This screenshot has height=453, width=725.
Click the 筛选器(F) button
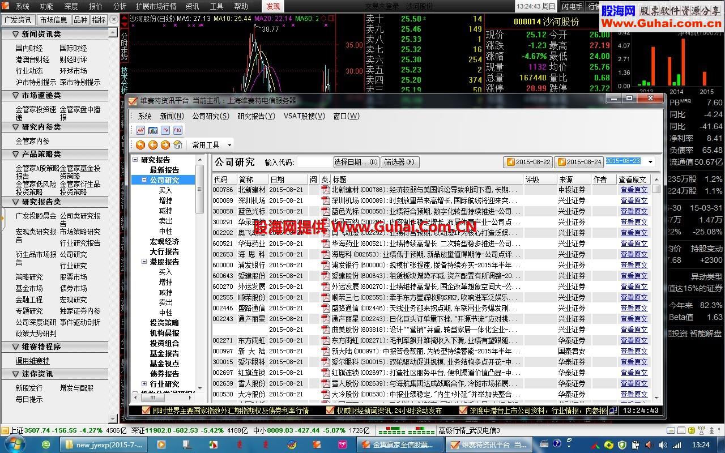pos(400,162)
